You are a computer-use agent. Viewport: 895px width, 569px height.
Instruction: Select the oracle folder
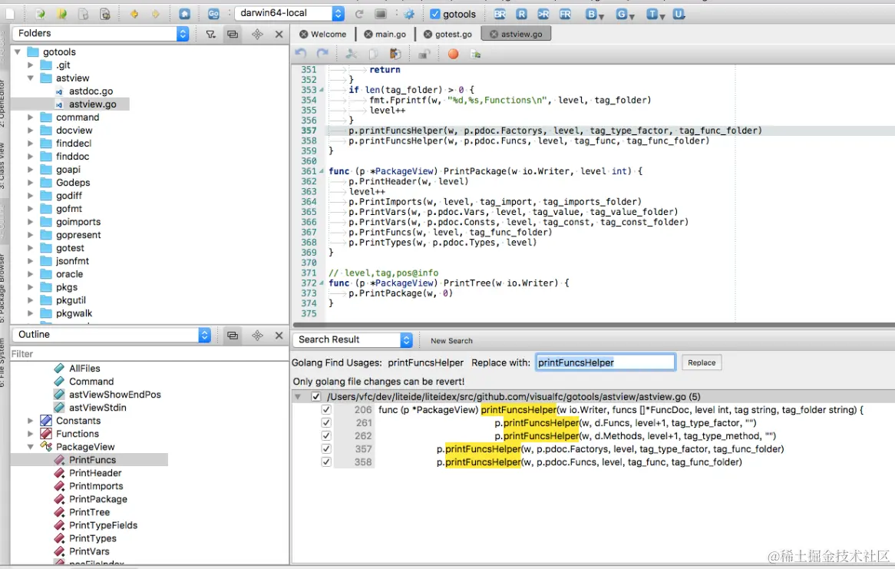pyautogui.click(x=69, y=274)
